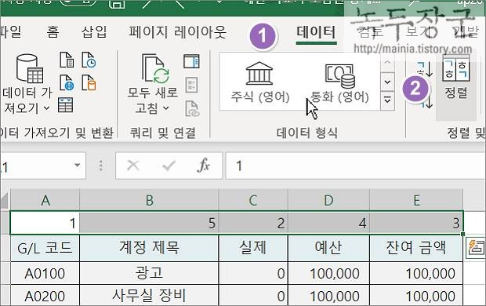
Task: Select the 광고 cell
Action: (x=149, y=273)
